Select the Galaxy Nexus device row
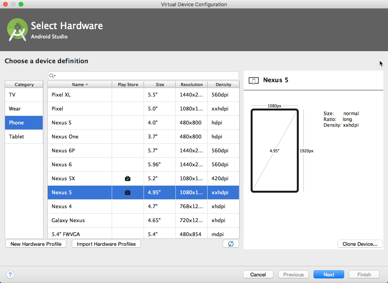Viewport: 388px width, 283px height. point(144,220)
